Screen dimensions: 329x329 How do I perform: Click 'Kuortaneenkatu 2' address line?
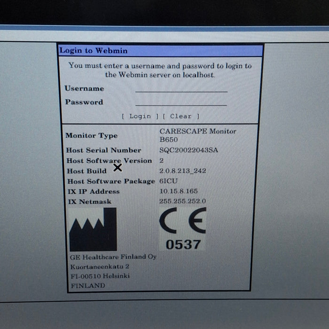(100, 266)
